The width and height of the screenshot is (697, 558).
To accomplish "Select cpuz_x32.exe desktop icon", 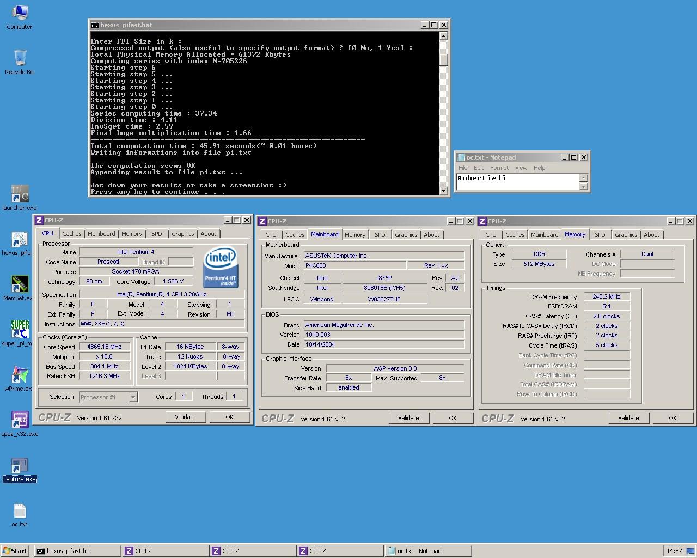I will click(20, 424).
